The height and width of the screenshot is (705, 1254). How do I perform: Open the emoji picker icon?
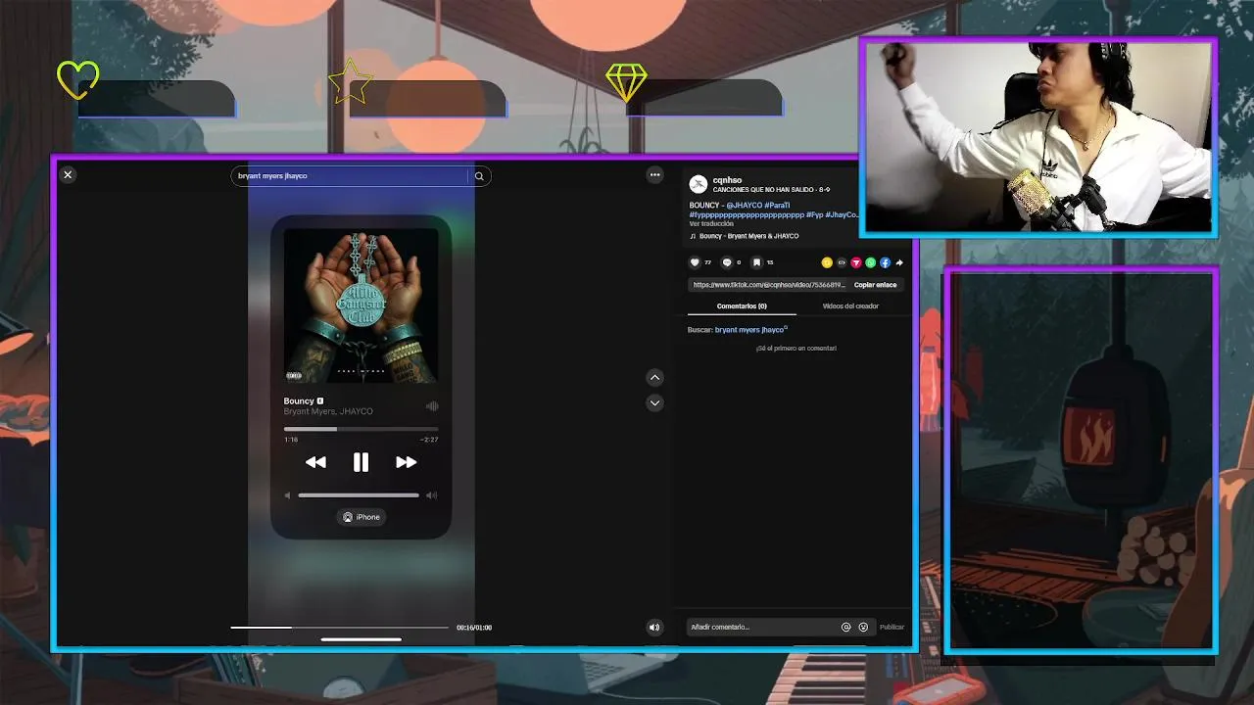pos(863,627)
